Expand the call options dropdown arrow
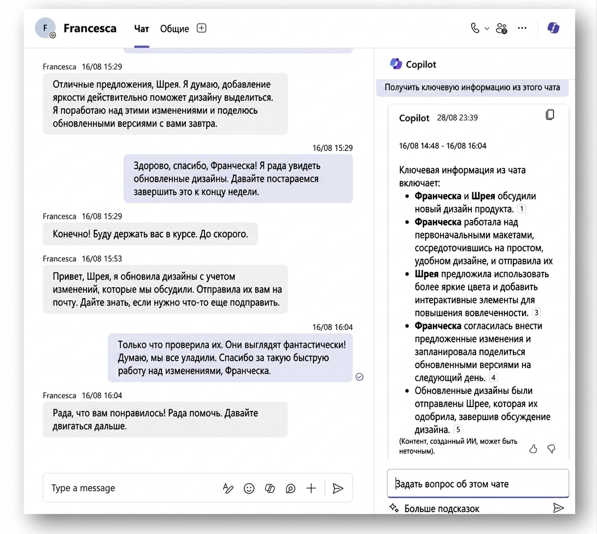The height and width of the screenshot is (534, 597). [x=487, y=28]
